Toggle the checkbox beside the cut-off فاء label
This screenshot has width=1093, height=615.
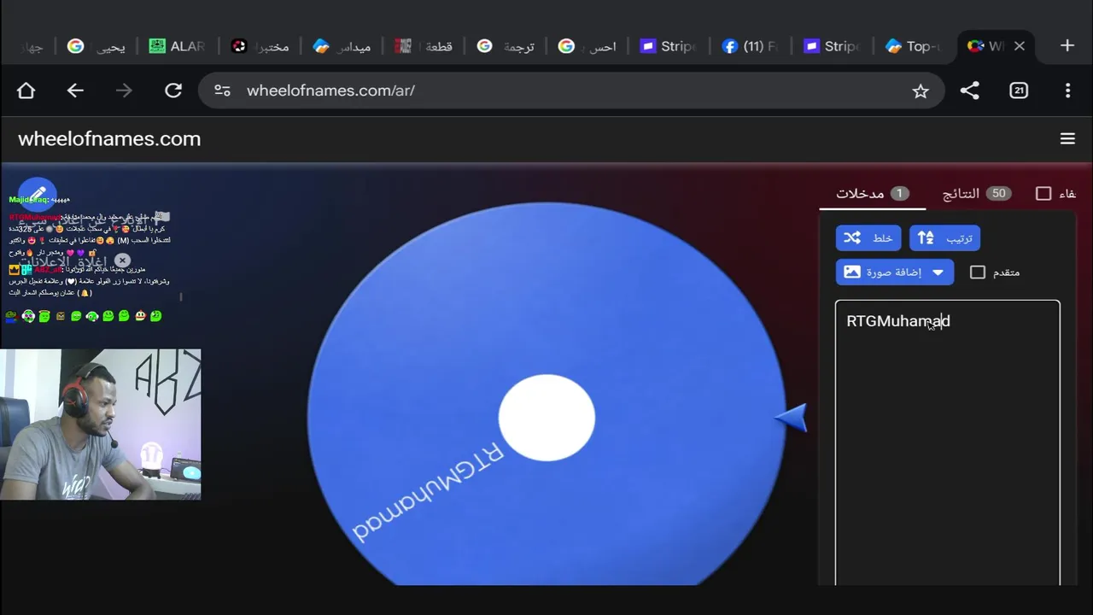coord(1043,194)
